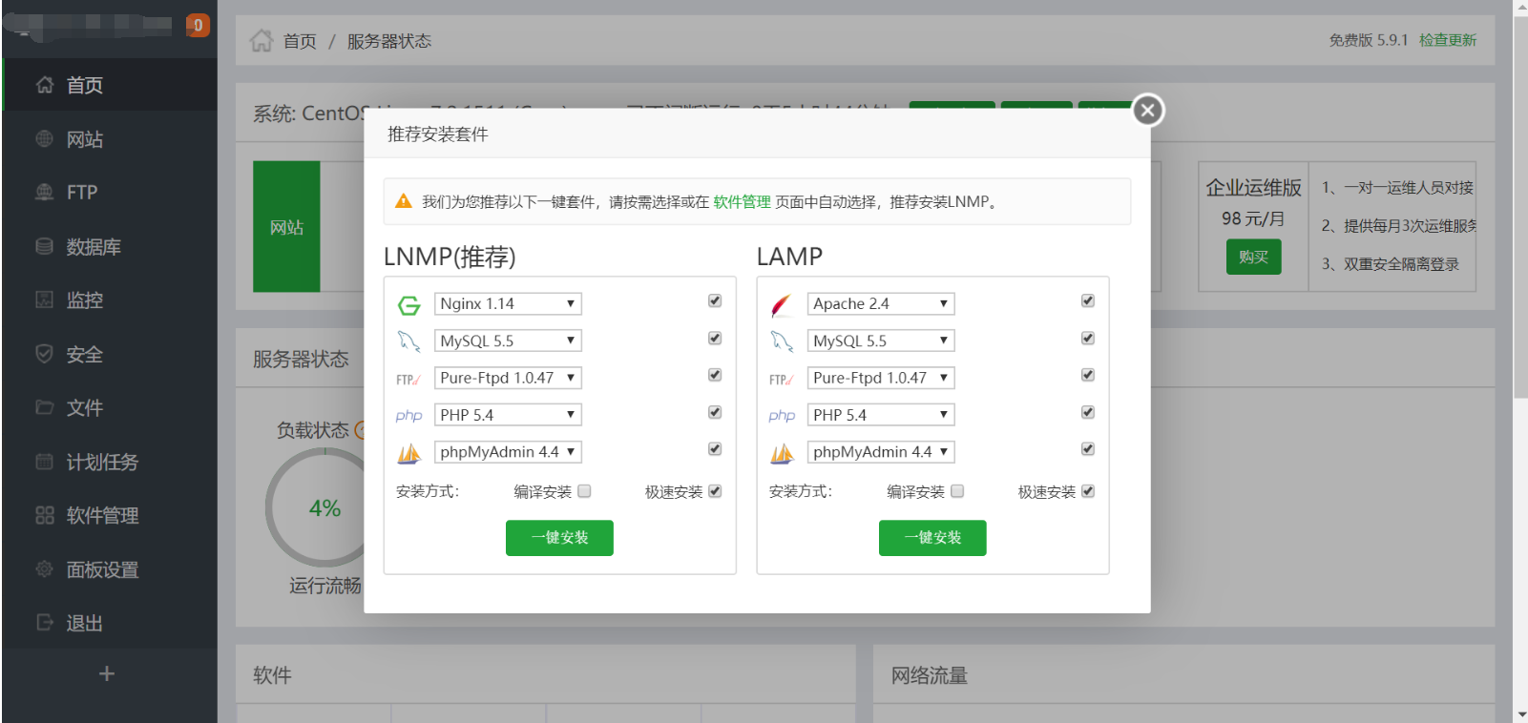1528x723 pixels.
Task: Toggle 极速安装 checkbox under LAMP
Action: click(1088, 491)
